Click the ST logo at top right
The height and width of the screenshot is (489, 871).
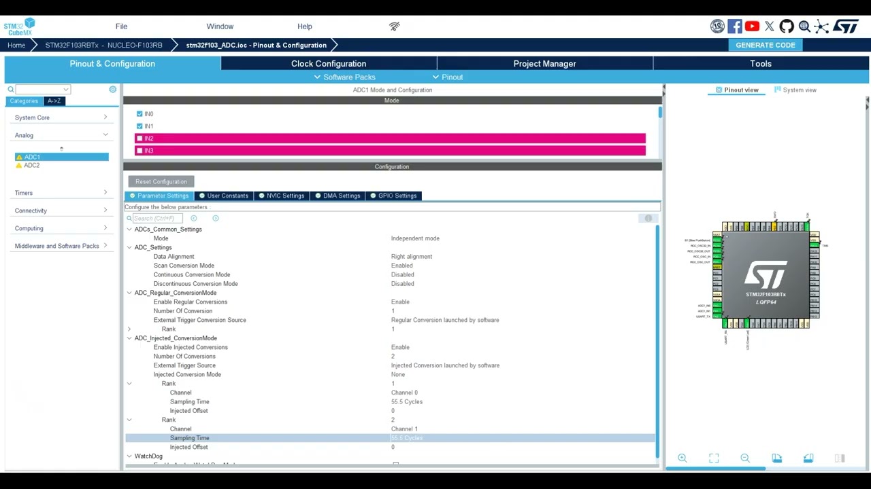click(846, 26)
